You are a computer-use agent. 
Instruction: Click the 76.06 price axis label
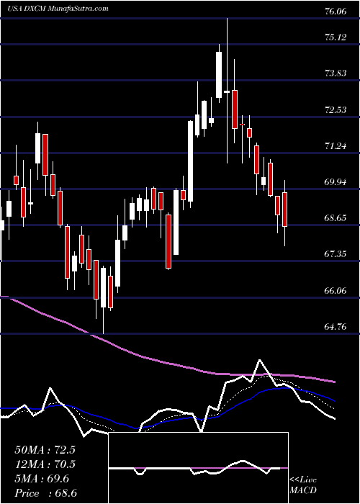[x=336, y=12]
